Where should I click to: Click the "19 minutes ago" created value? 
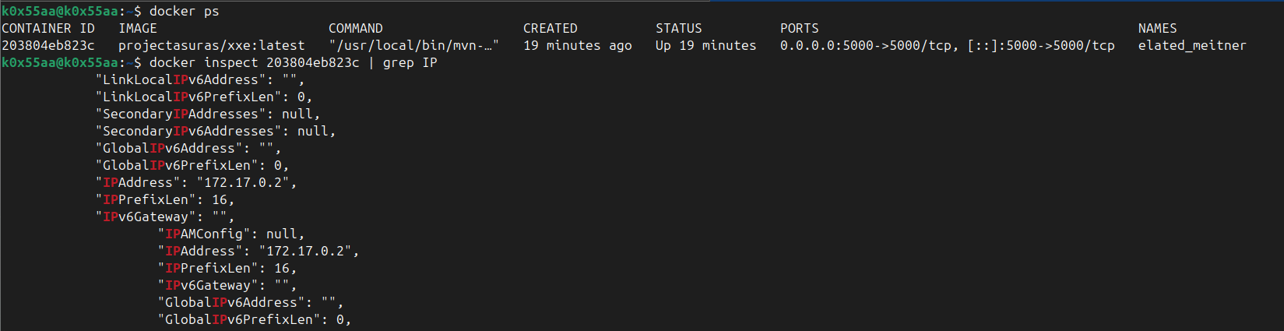click(578, 45)
